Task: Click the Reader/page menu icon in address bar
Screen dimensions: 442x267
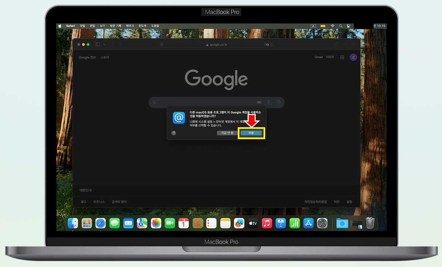Action: tap(162, 45)
